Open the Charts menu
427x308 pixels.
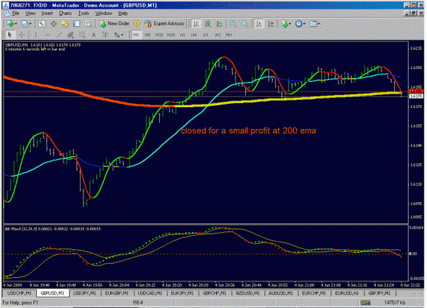[66, 14]
